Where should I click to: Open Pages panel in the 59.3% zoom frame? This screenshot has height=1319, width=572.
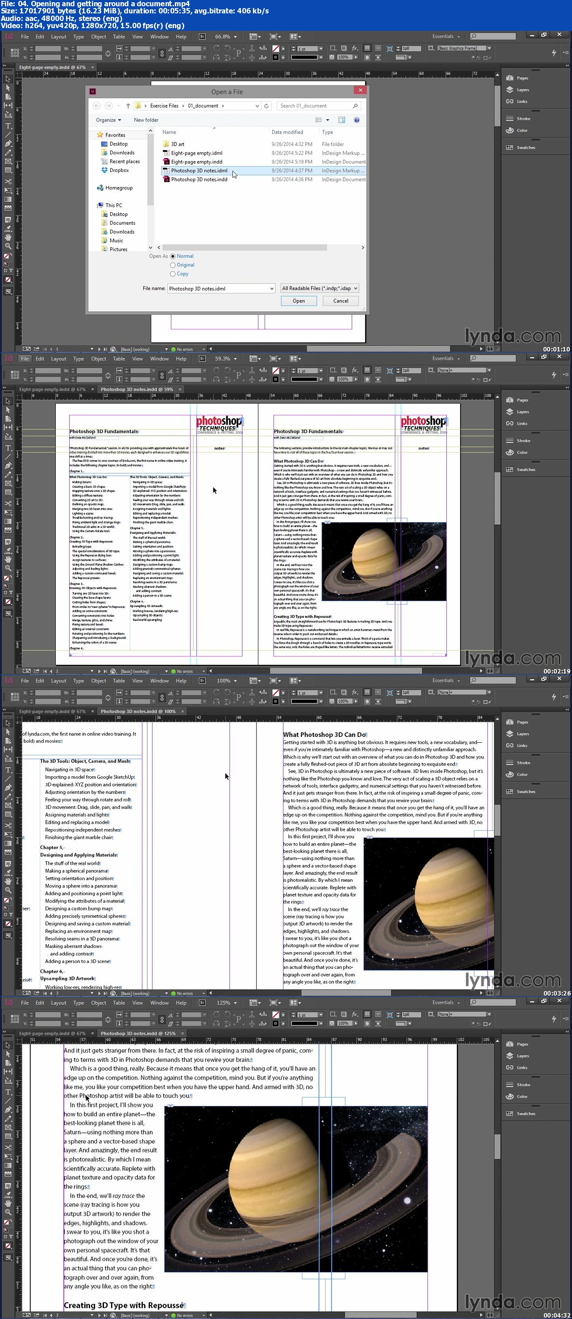(x=518, y=400)
